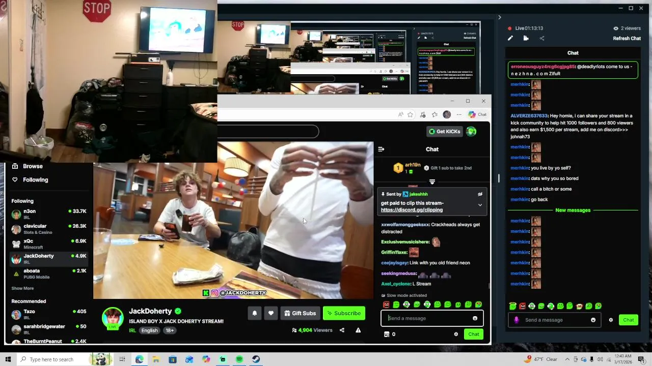
Task: Click ALVERZE637633 username in streamer chat
Action: point(529,116)
